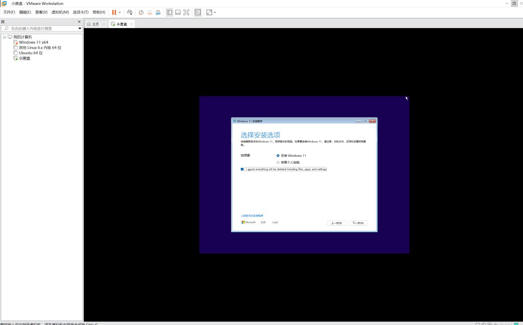
Task: Uncheck the I agree everything will be deleted checkbox
Action: [x=242, y=169]
